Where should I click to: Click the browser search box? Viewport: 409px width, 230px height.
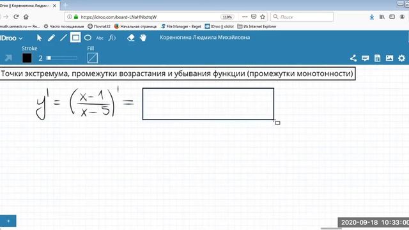302,17
